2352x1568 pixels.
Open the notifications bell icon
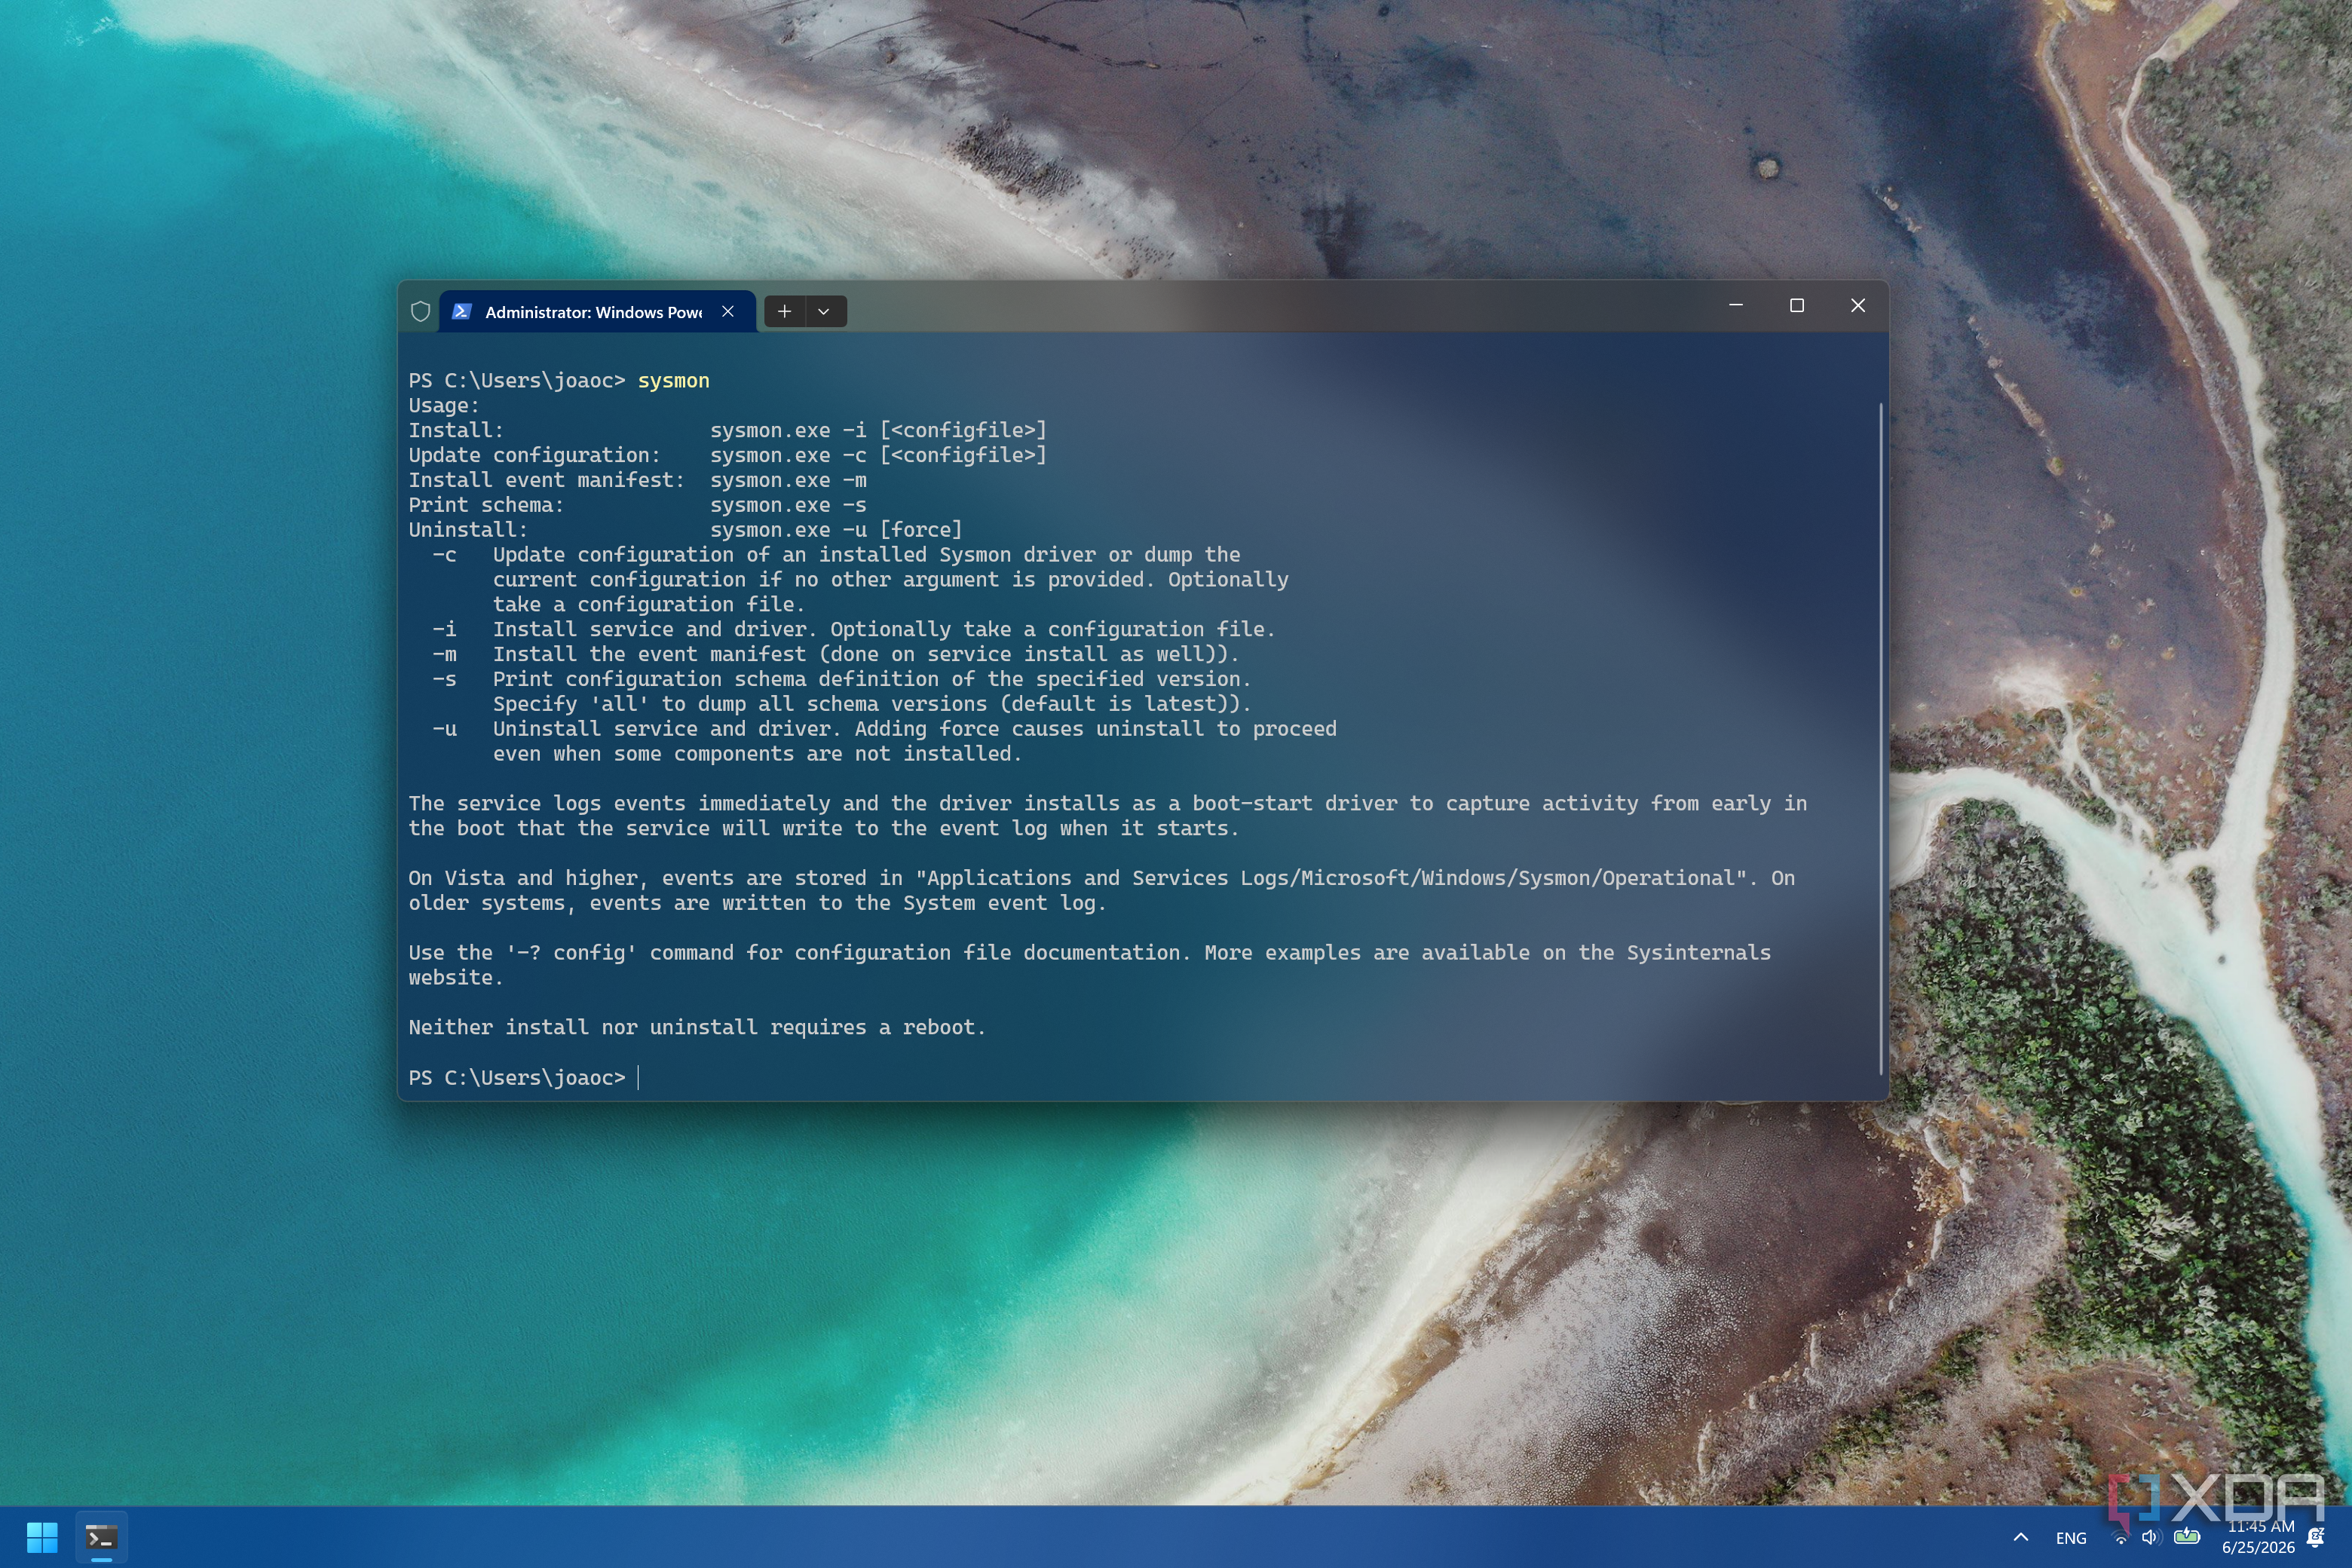(2317, 1537)
